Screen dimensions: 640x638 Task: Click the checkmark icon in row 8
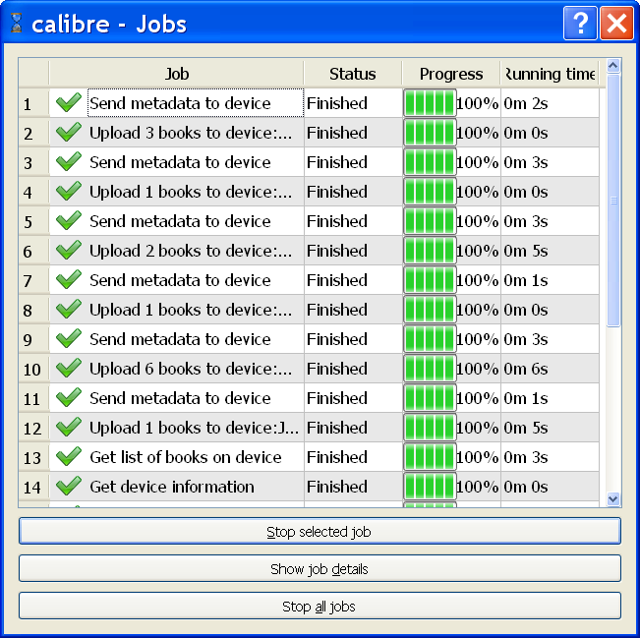(x=69, y=309)
